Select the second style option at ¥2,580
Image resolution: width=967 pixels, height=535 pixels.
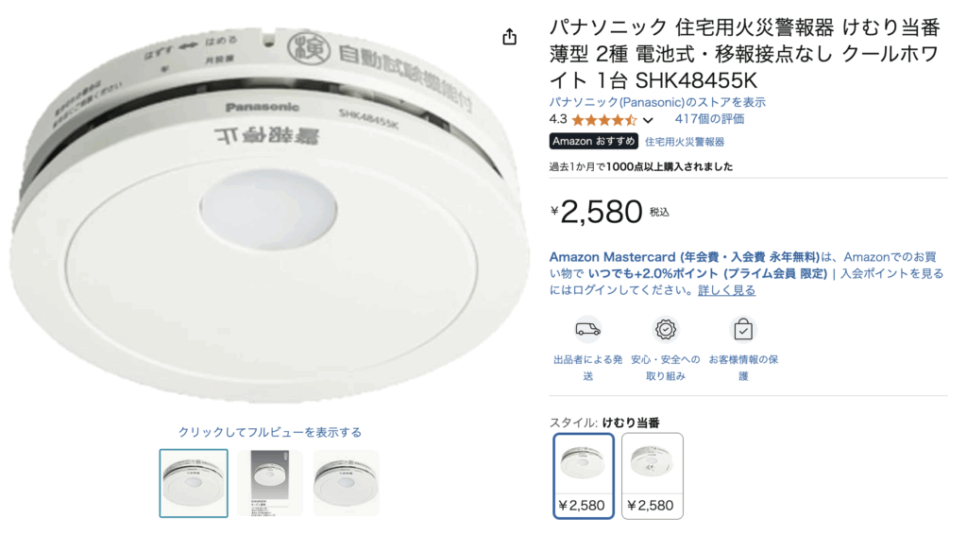coord(652,475)
